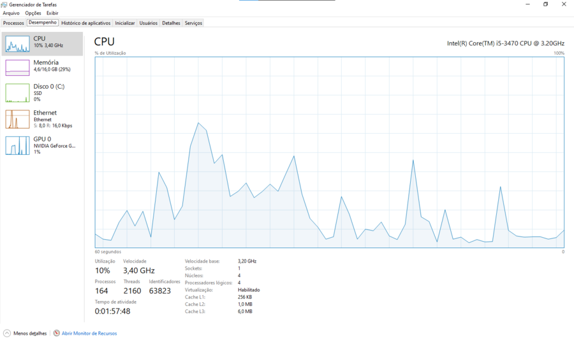Click inside the CPU utilization graph
Viewport: 574px width, 343px height.
[x=329, y=152]
